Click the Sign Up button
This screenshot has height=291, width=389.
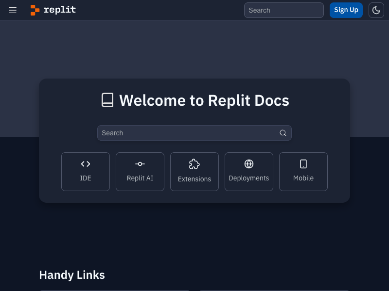coord(346,10)
